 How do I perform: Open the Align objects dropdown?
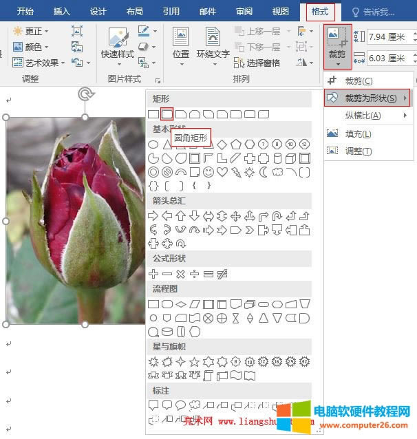pyautogui.click(x=305, y=31)
